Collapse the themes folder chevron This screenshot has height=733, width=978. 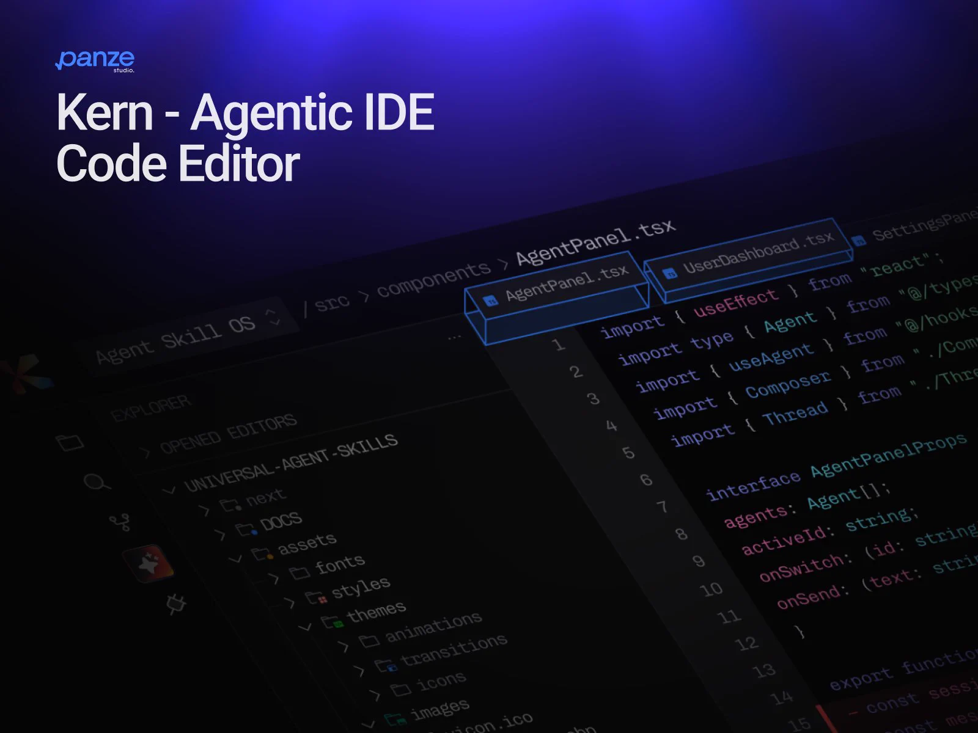click(x=305, y=627)
